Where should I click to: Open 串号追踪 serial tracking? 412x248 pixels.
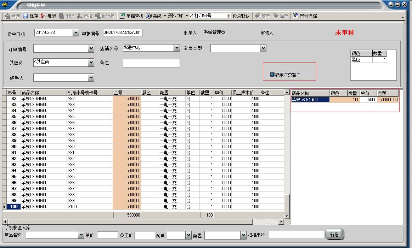305,16
